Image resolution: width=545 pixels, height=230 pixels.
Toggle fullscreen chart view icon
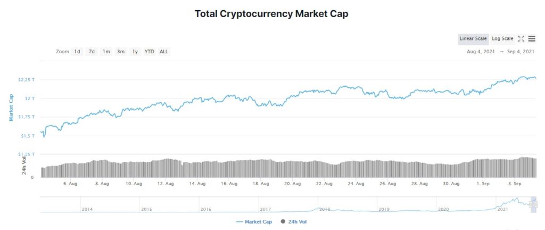tap(521, 39)
